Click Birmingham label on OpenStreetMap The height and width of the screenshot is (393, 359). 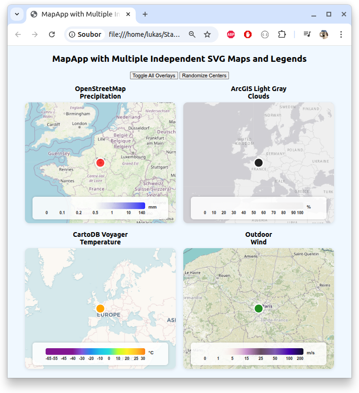point(78,114)
